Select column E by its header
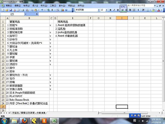 (x=73, y=18)
